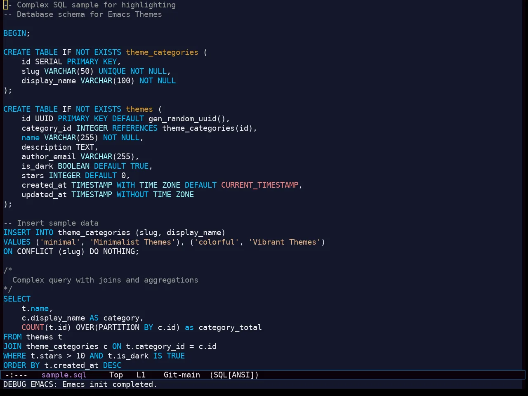Click the 'id SERIAL PRIMARY KEY' line
The width and height of the screenshot is (528, 396).
click(x=71, y=62)
